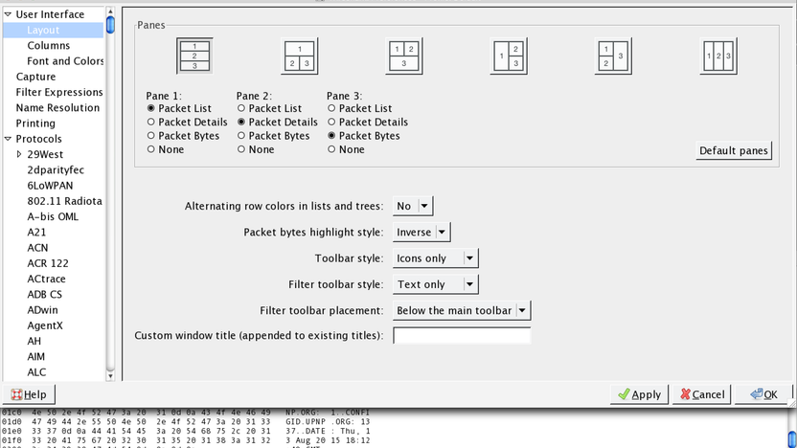797x448 pixels.
Task: Click the preferences tree scrollbar up arrow
Action: click(110, 11)
